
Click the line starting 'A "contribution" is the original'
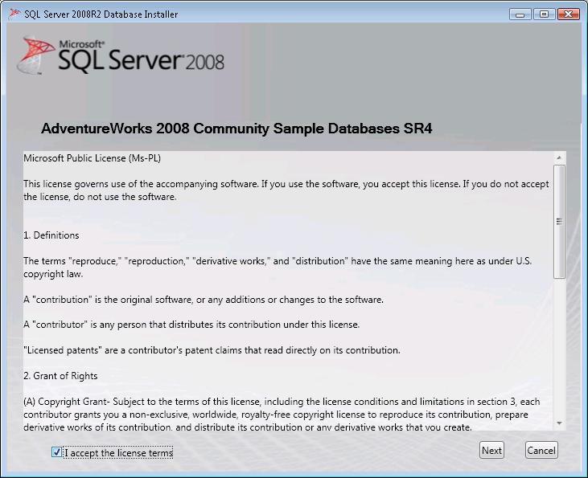click(x=204, y=300)
